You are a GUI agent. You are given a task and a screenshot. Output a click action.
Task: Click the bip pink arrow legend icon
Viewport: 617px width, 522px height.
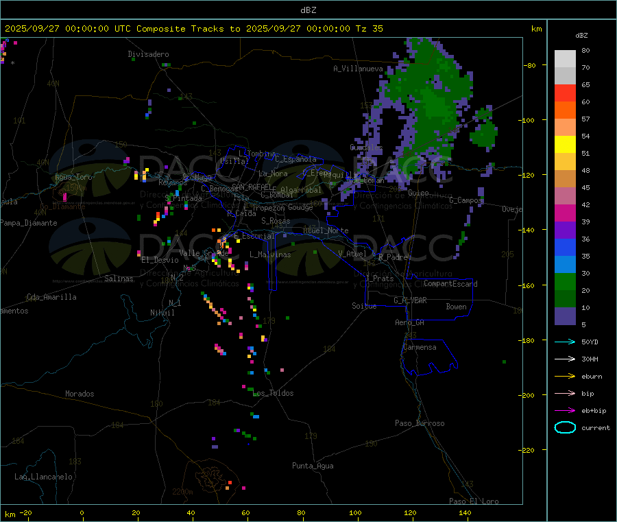point(565,393)
